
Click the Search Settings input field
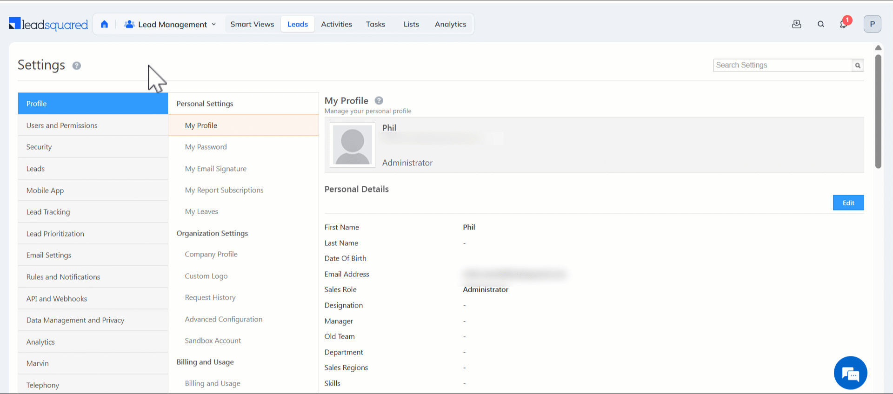click(x=782, y=66)
